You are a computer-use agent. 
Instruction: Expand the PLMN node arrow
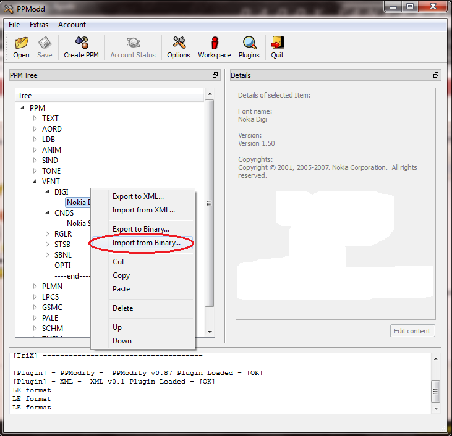[x=35, y=287]
